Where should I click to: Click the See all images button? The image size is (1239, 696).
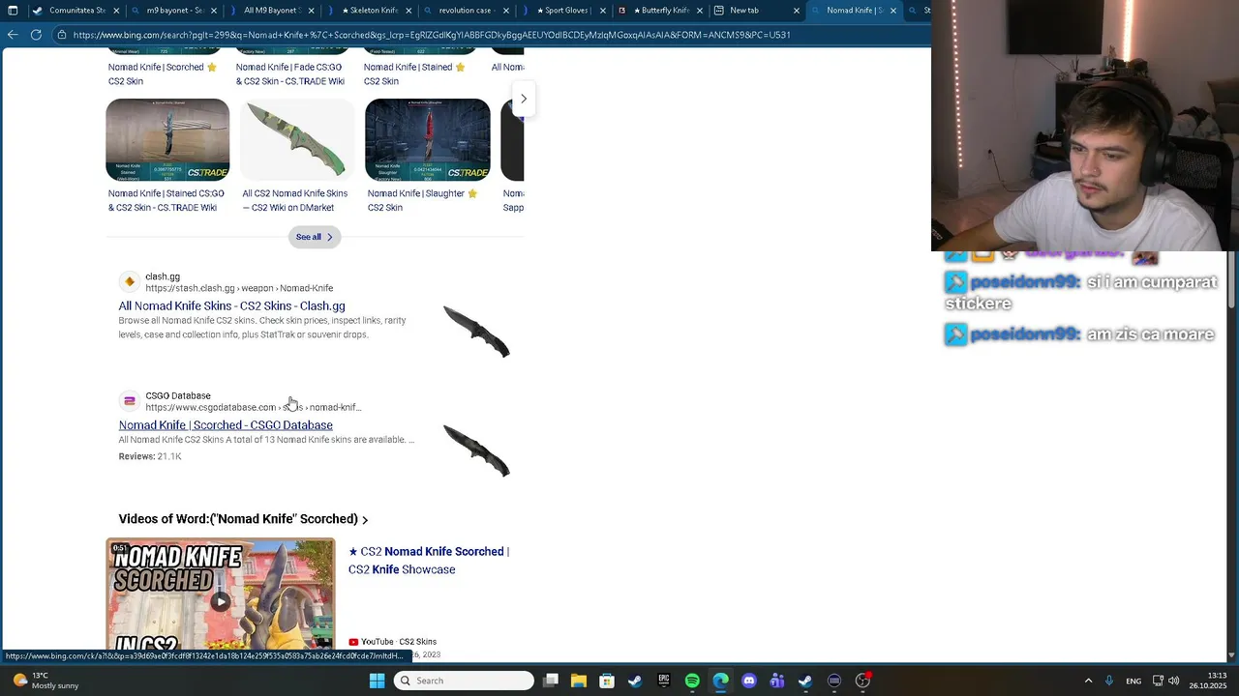(x=315, y=237)
